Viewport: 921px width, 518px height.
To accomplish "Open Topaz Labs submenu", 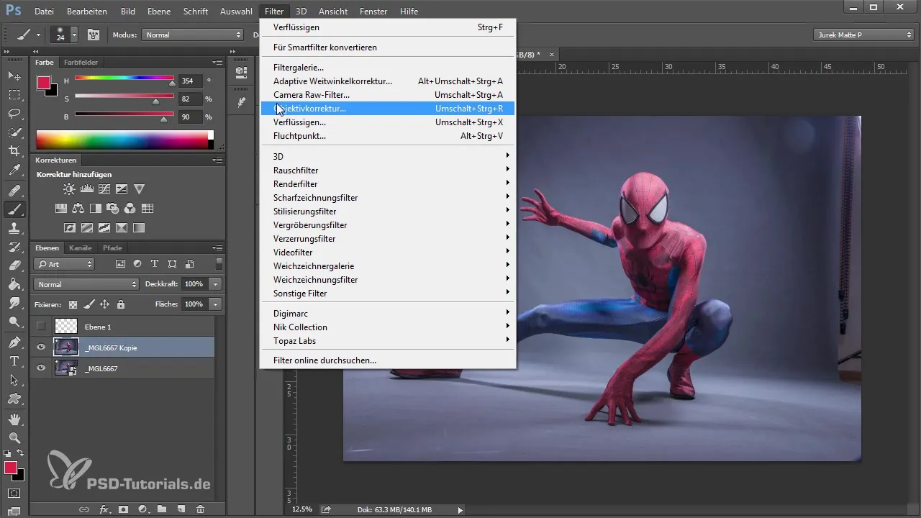I will click(x=387, y=340).
